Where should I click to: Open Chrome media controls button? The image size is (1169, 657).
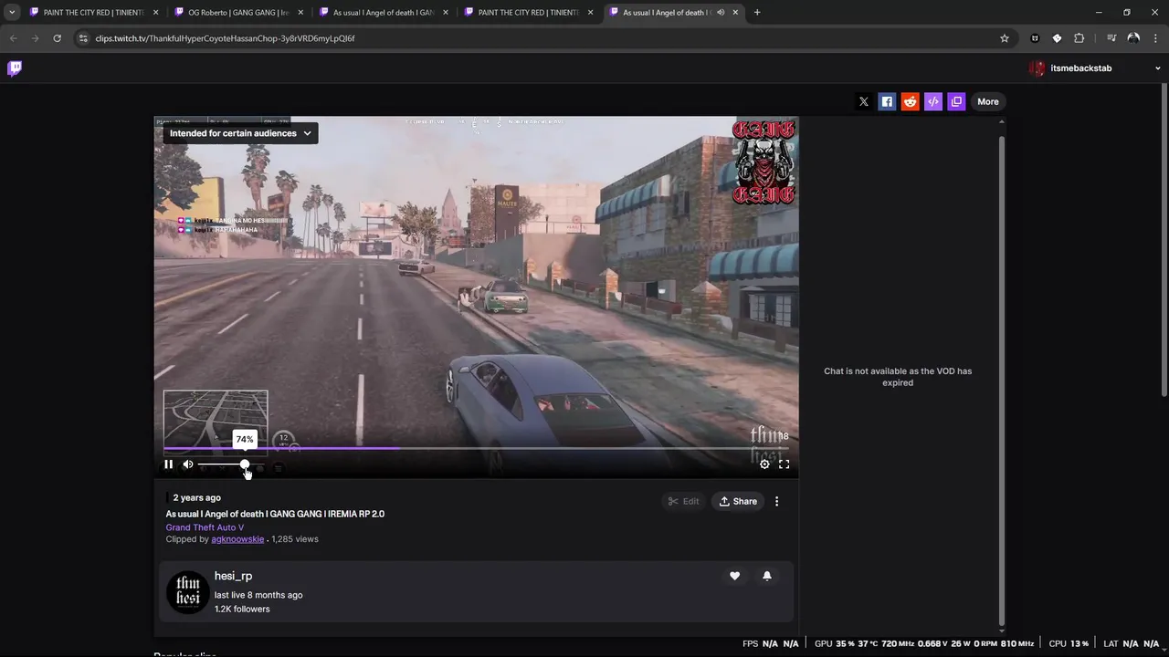click(x=1111, y=38)
